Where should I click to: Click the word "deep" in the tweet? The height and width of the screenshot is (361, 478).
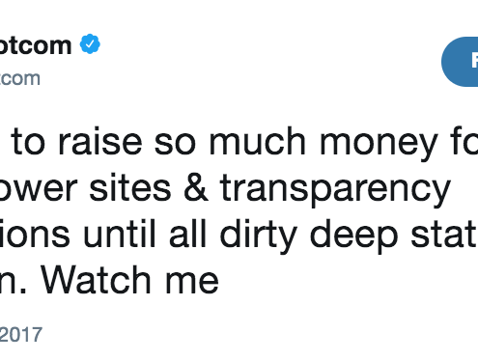[353, 236]
